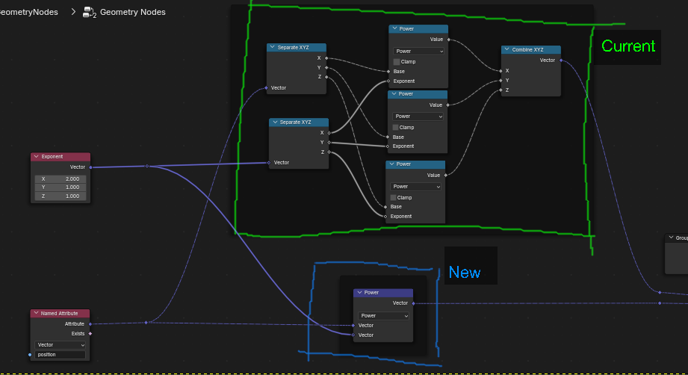Click the breadcrumb arrow before Geometry Nodes

coord(73,12)
